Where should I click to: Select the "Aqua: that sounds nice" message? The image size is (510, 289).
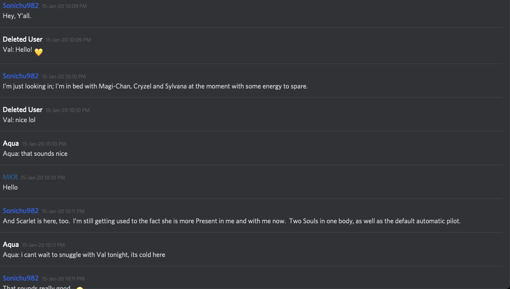pos(35,154)
